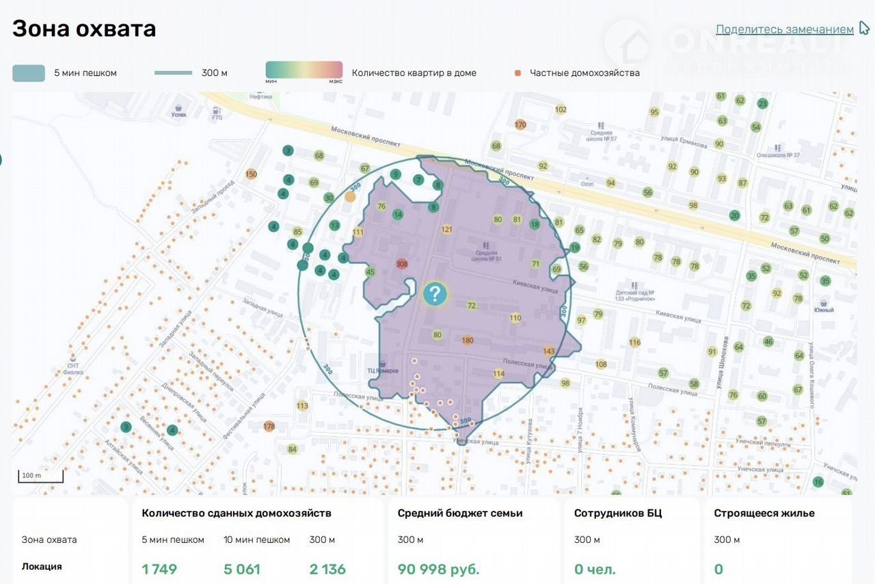The image size is (875, 584).
Task: Select the Детский сад № 133 Родничок icon
Action: 635,284
